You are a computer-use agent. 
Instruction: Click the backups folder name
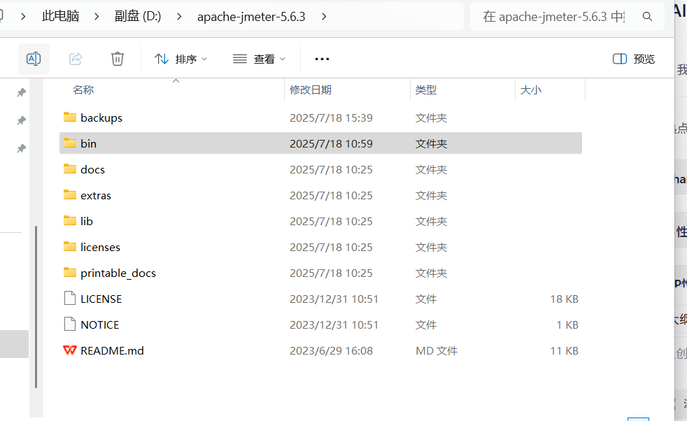click(x=101, y=118)
